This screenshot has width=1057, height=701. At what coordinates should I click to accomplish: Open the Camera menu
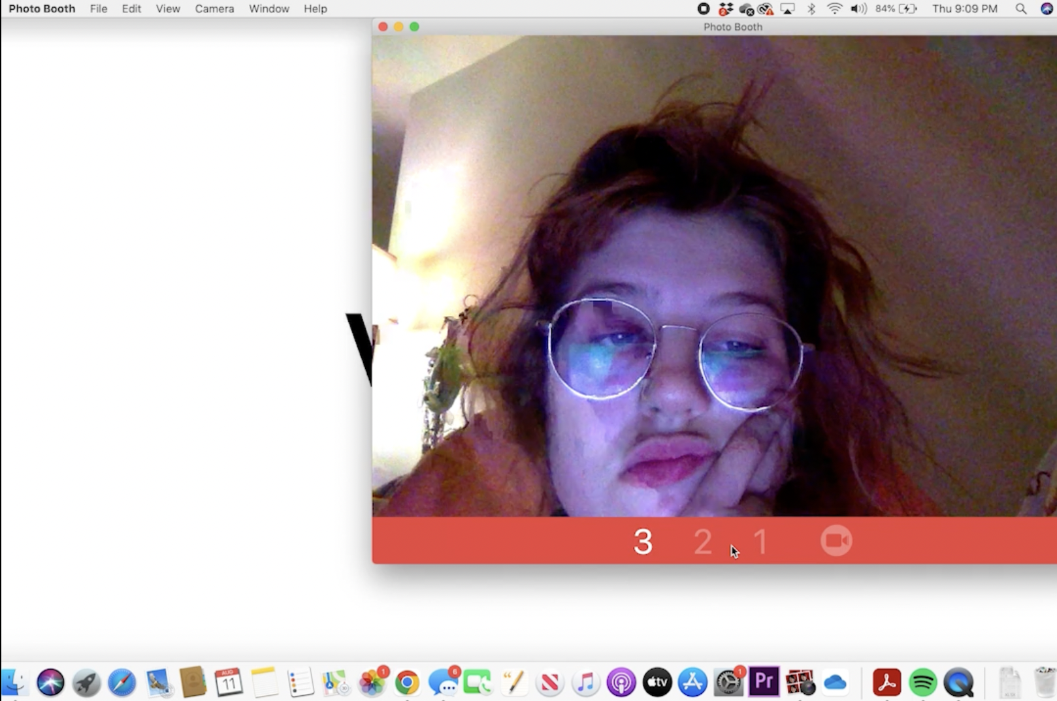click(214, 8)
